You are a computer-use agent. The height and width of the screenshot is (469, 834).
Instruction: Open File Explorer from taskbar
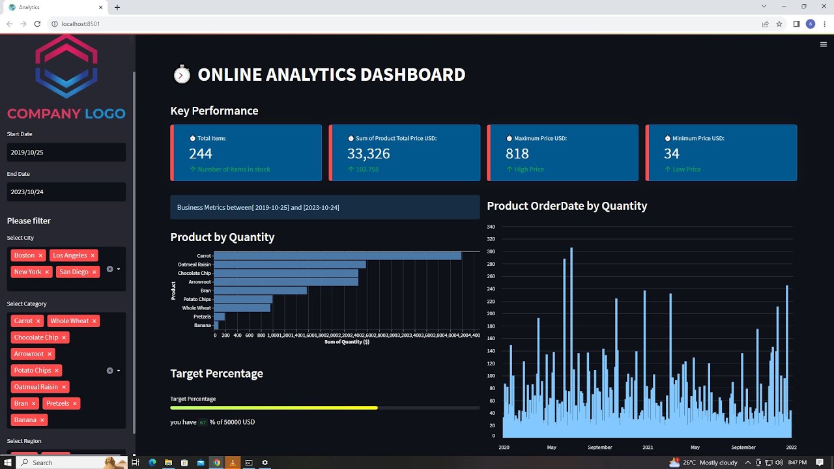[168, 462]
